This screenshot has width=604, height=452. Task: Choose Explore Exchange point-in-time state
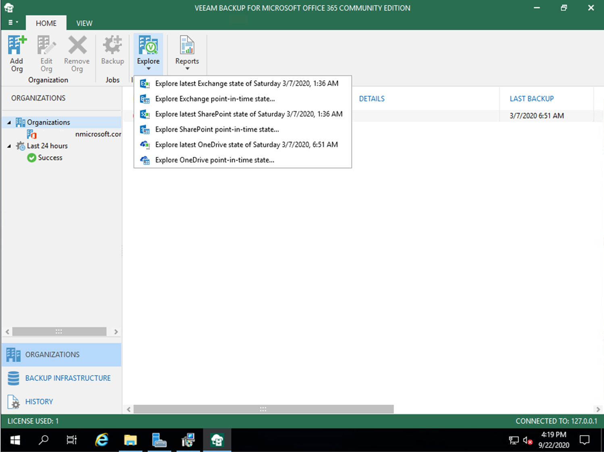click(243, 99)
